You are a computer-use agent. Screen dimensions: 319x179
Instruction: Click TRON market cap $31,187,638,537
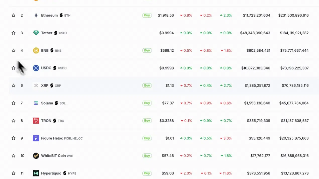[294, 121]
